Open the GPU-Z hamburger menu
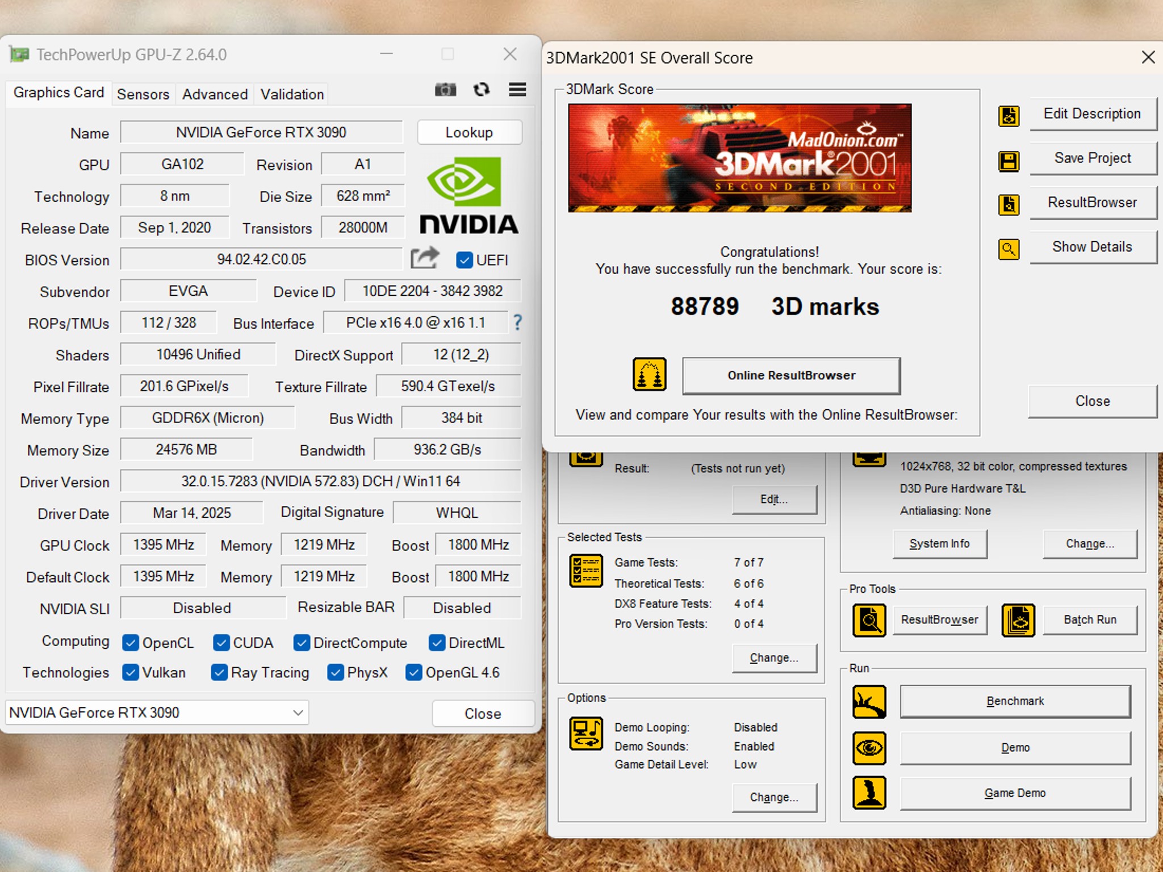Screen dimensions: 1163x872 coord(517,90)
